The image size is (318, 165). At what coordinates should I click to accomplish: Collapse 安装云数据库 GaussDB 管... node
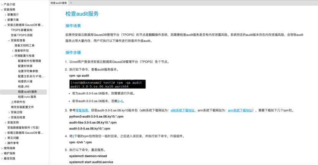(5, 25)
